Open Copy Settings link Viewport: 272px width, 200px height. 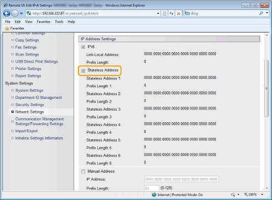pos(27,40)
